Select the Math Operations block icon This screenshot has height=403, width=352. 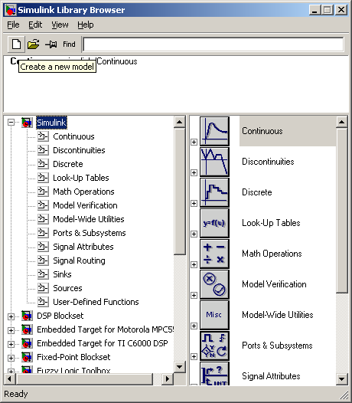point(214,254)
